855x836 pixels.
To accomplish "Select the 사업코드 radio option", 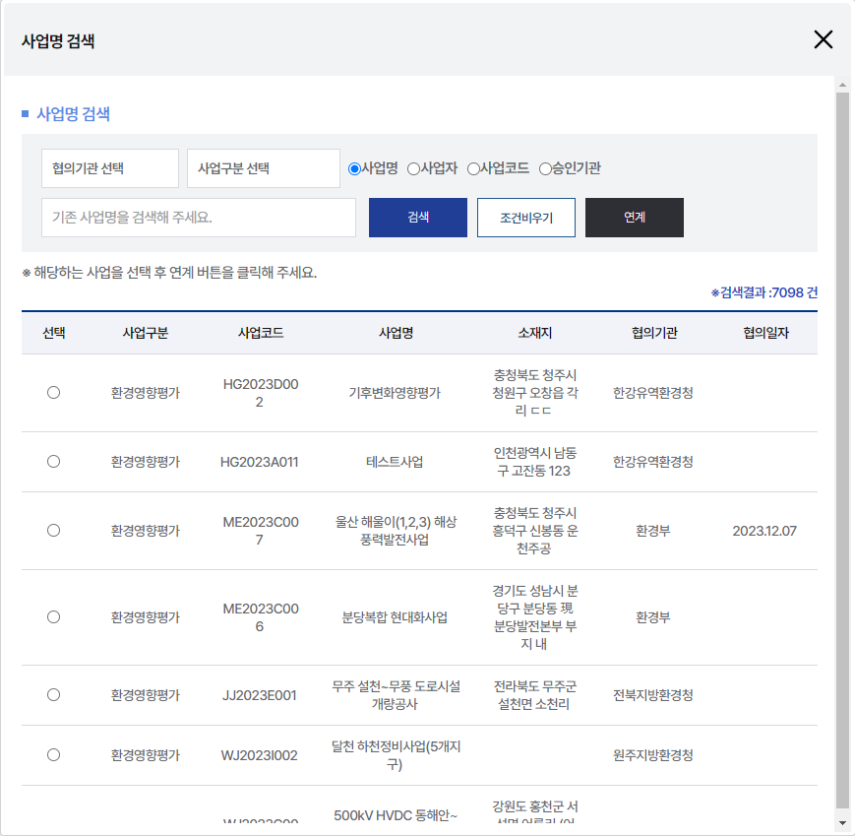I will coord(473,168).
